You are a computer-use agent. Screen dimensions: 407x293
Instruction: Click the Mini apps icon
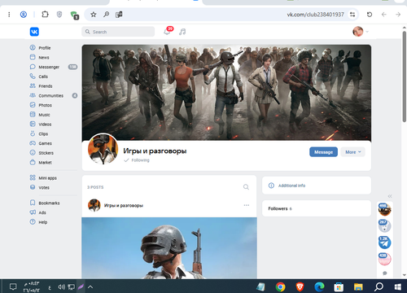pos(33,177)
